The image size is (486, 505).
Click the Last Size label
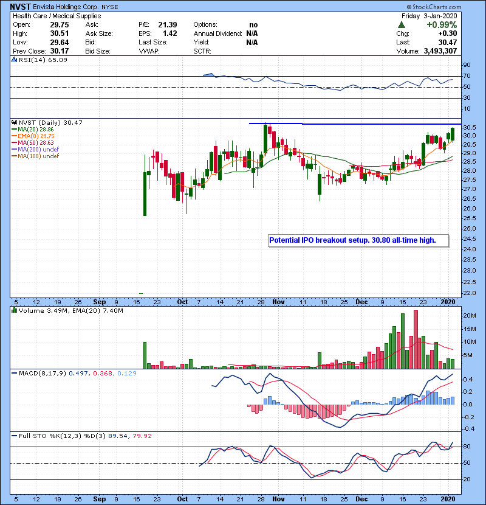153,42
